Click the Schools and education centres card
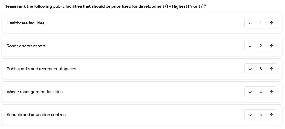 (x=118, y=115)
